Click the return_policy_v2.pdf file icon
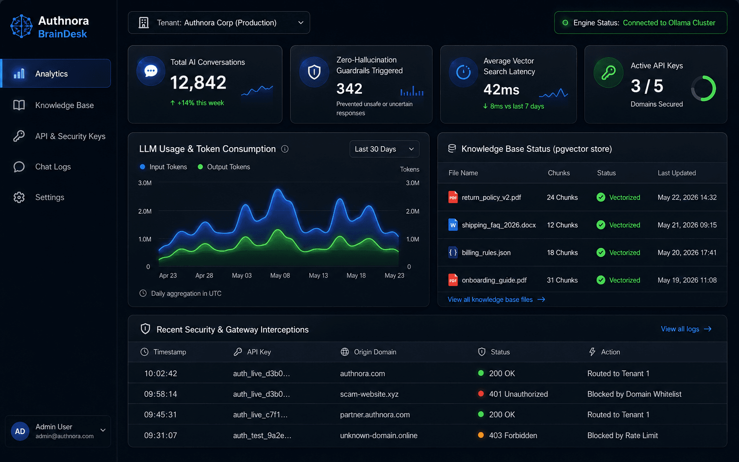 [453, 197]
